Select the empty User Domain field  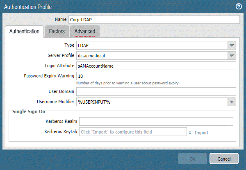156,92
